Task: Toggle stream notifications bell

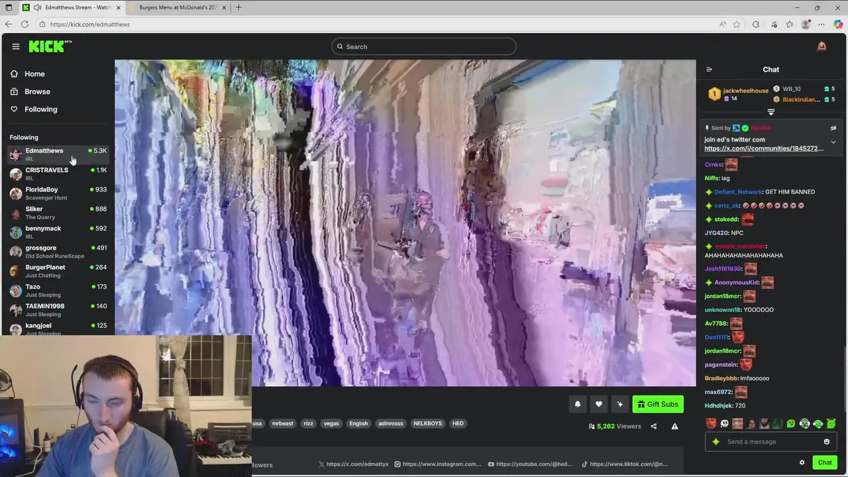Action: (578, 404)
